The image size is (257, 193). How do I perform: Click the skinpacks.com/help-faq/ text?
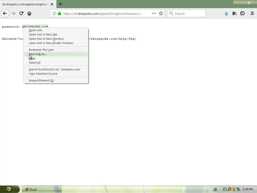click(x=113, y=39)
